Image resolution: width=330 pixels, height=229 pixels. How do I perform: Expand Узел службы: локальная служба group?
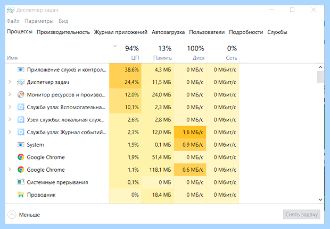(10, 119)
